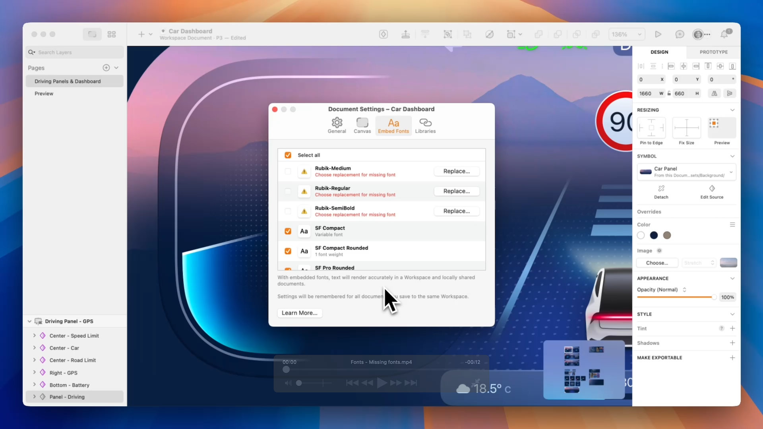
Task: Select the dark navy color swatch
Action: tap(654, 236)
